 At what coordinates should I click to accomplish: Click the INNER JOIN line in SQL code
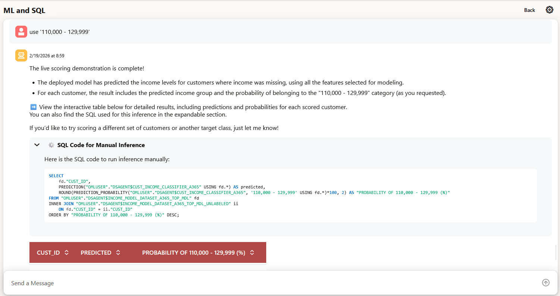144,204
